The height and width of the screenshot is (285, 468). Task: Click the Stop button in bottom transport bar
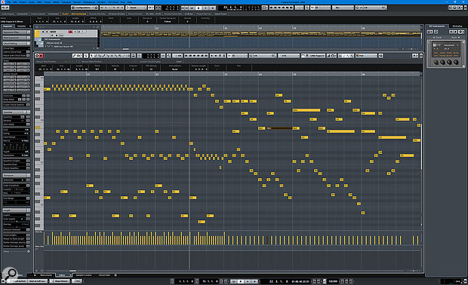[241, 281]
